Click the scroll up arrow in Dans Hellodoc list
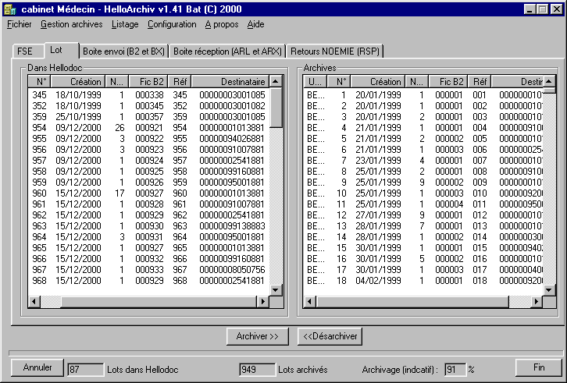Viewport: 567px width, 383px height. point(276,82)
